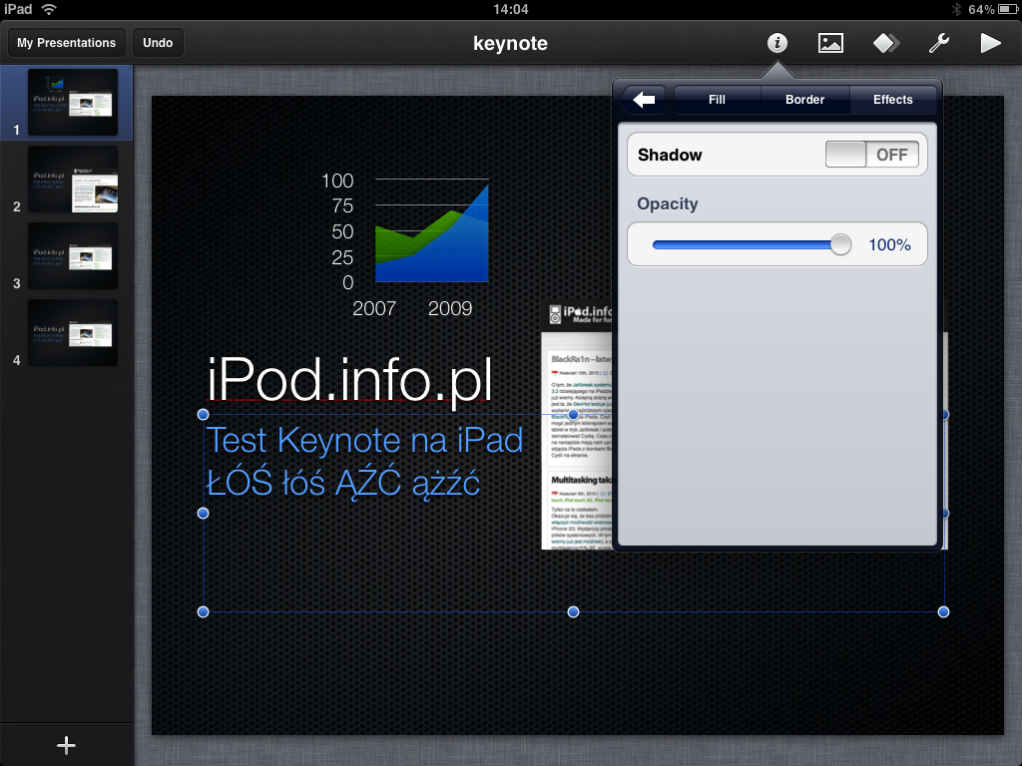Tap the Wi-Fi status icon
Image resolution: width=1022 pixels, height=766 pixels.
pyautogui.click(x=49, y=9)
